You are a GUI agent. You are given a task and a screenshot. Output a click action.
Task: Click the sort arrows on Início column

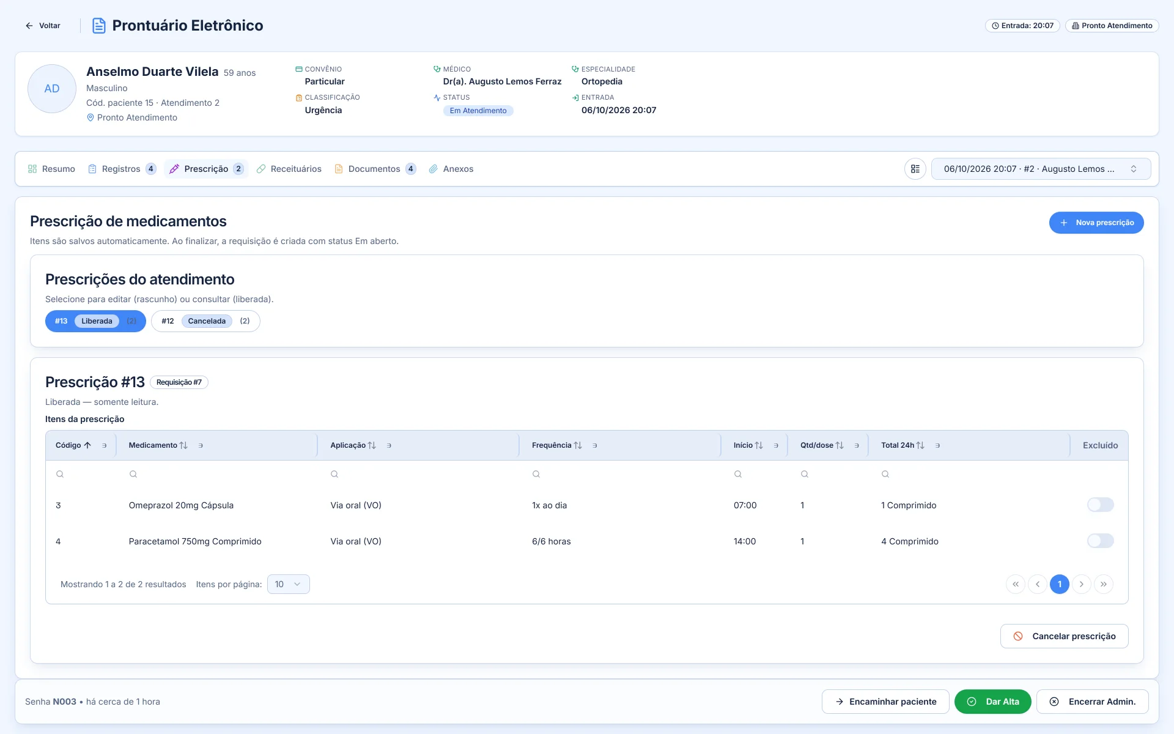click(759, 445)
